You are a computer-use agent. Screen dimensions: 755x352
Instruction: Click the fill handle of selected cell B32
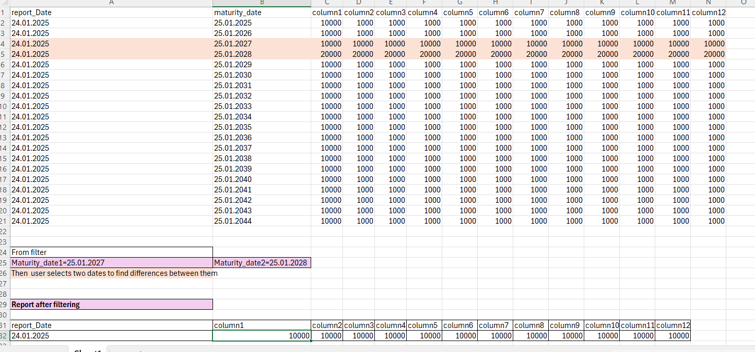point(311,341)
